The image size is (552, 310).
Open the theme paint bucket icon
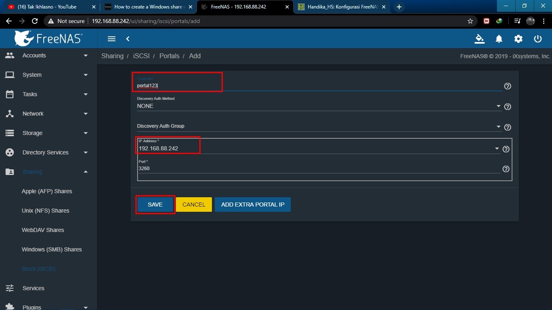click(480, 39)
